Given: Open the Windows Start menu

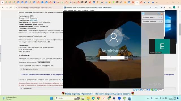Looking at the screenshot, I should [51, 98].
